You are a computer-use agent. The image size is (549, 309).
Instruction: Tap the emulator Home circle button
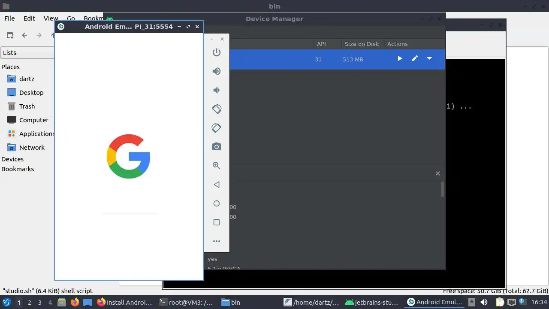click(x=217, y=203)
